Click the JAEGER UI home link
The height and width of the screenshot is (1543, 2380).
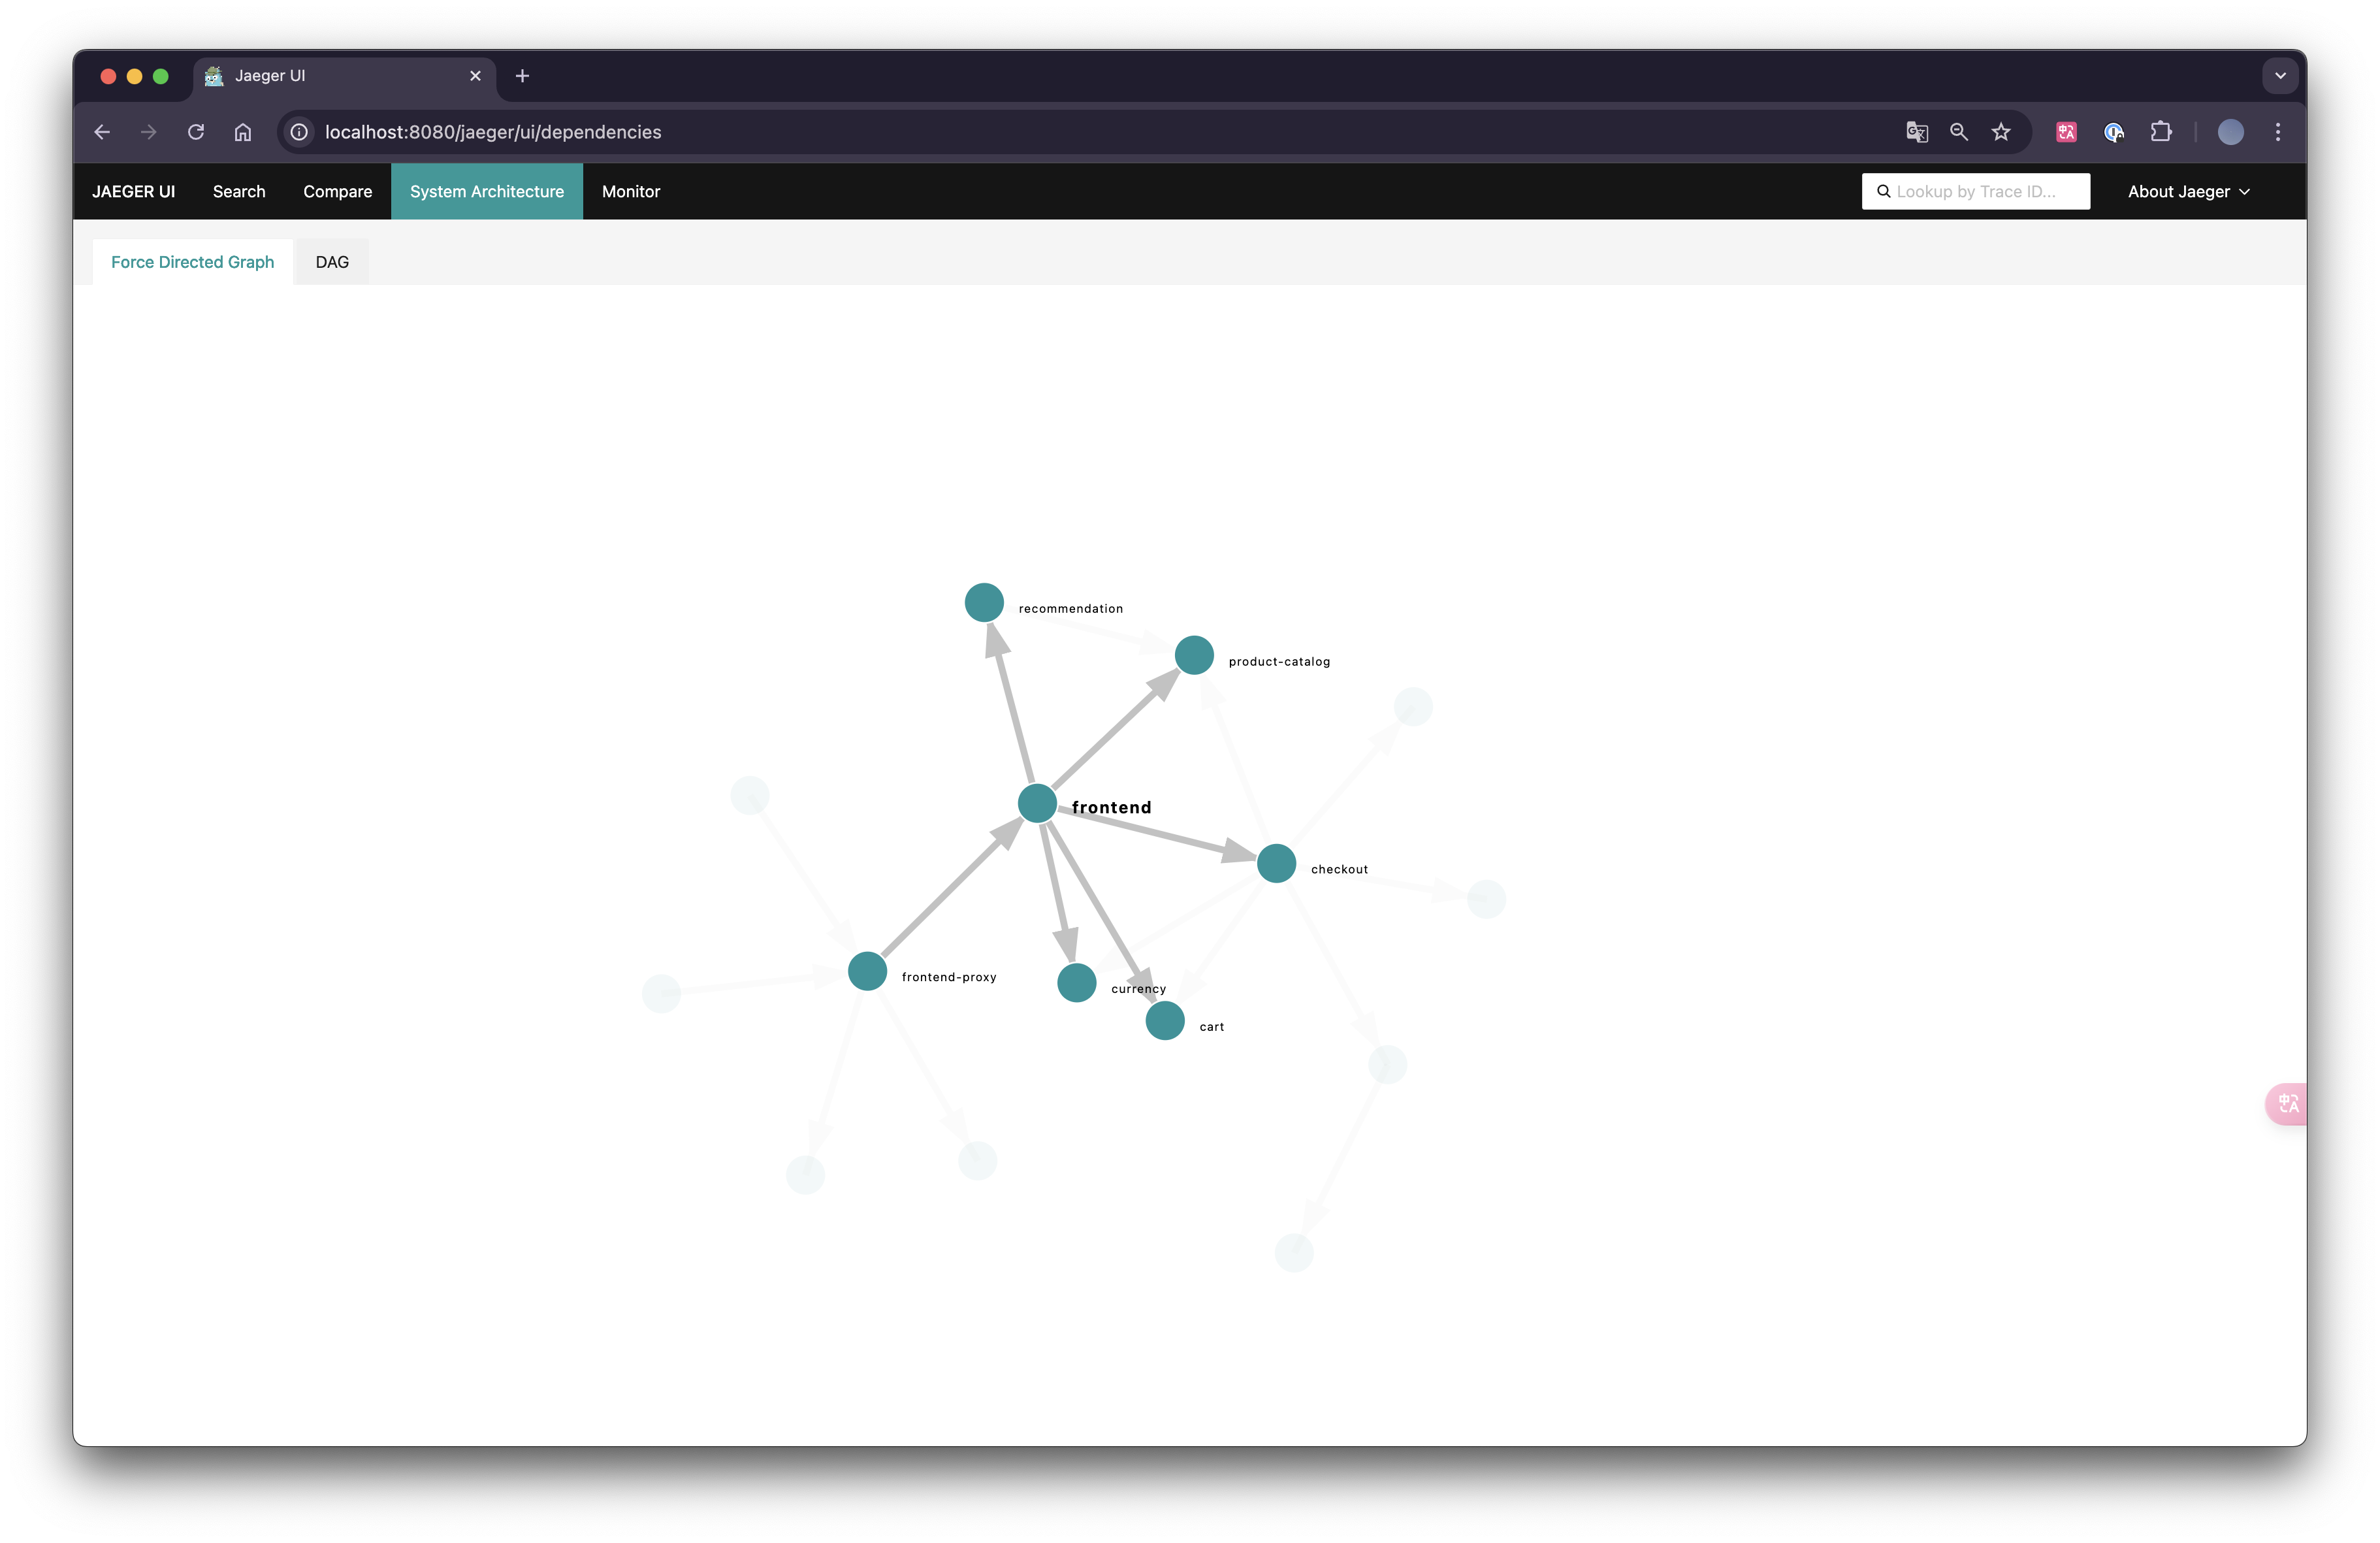(133, 191)
